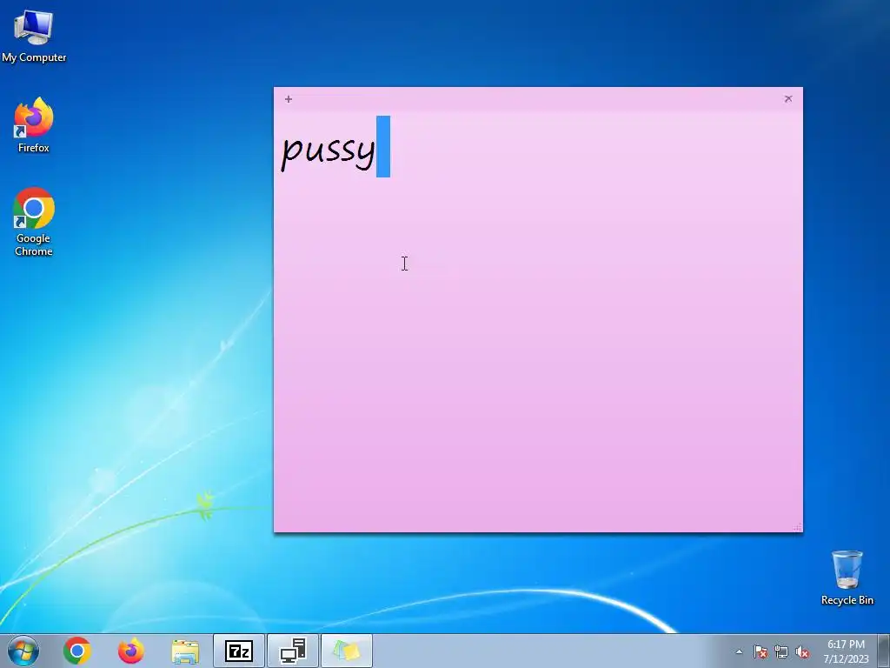Click the Show desktop button strip
Viewport: 890px width, 668px height.
click(x=884, y=651)
